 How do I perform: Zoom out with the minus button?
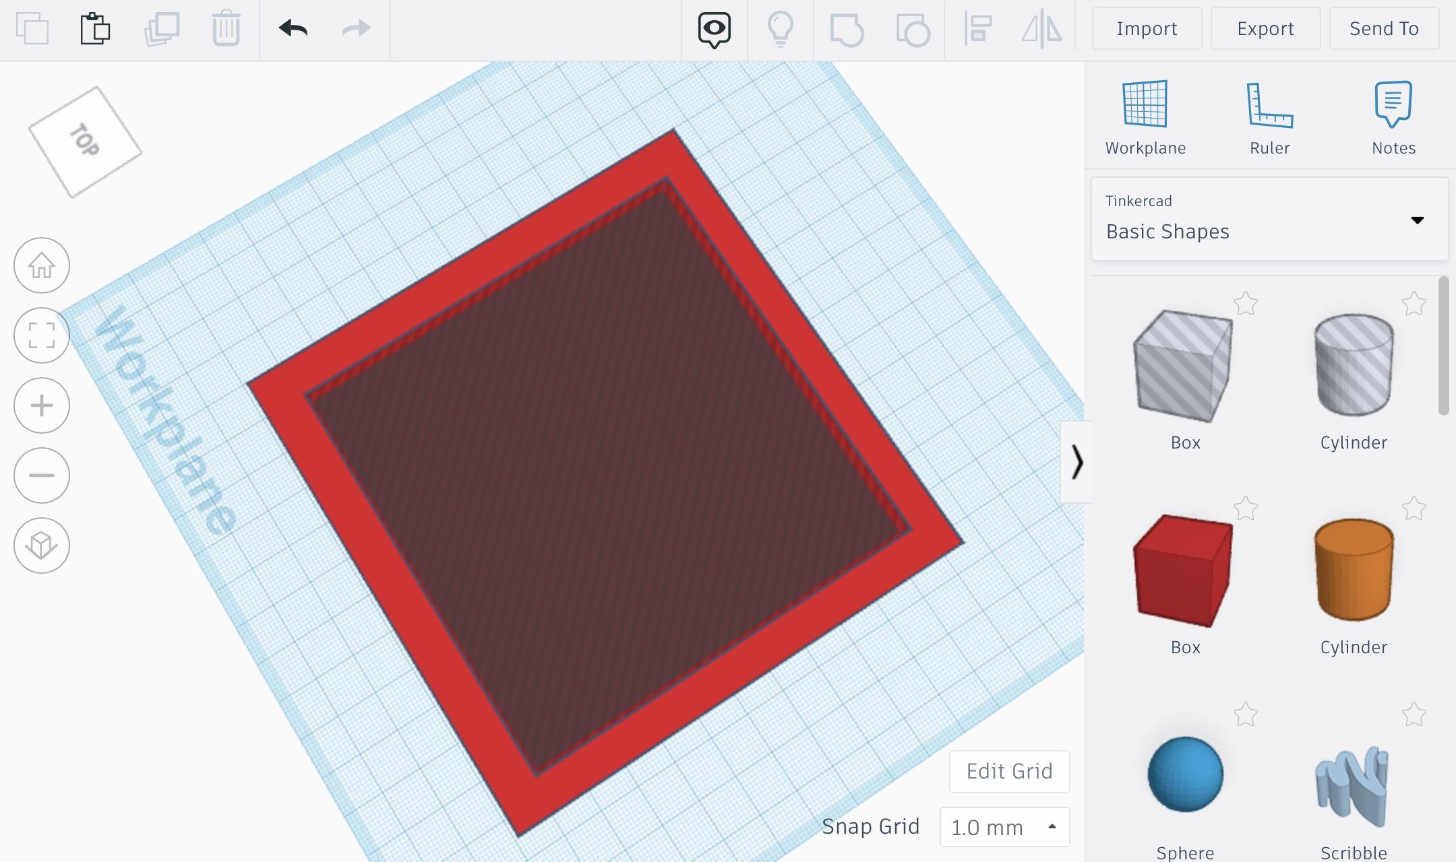pyautogui.click(x=42, y=475)
